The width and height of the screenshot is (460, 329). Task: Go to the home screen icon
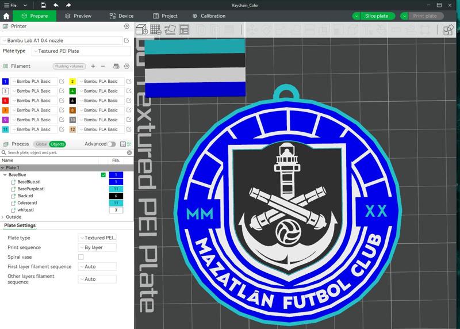pos(6,16)
